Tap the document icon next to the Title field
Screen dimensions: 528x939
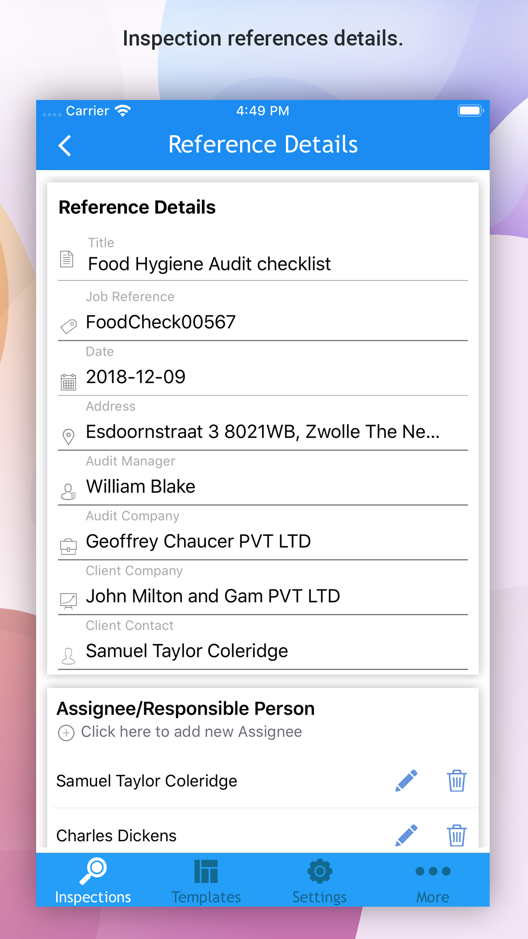(x=68, y=259)
